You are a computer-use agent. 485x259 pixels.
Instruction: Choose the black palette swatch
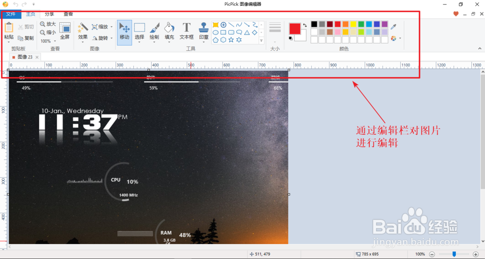314,24
